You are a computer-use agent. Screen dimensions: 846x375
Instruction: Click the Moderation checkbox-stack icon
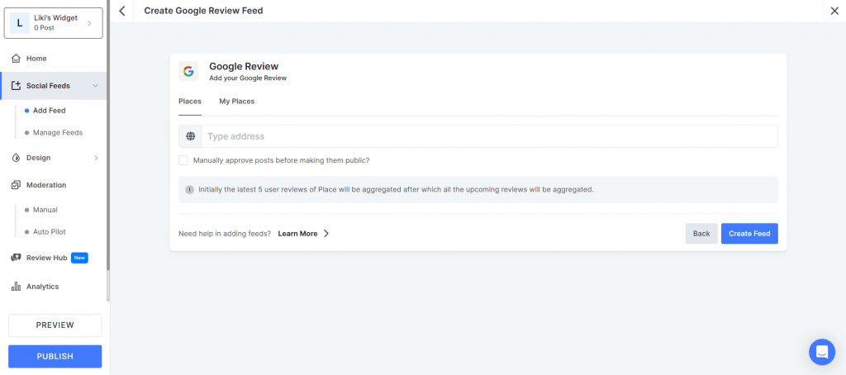[17, 185]
